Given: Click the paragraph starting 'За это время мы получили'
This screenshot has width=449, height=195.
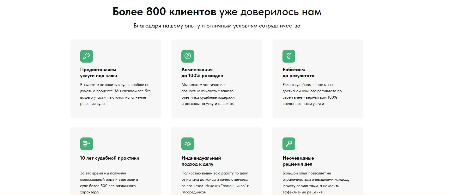Looking at the screenshot, I should tap(109, 183).
